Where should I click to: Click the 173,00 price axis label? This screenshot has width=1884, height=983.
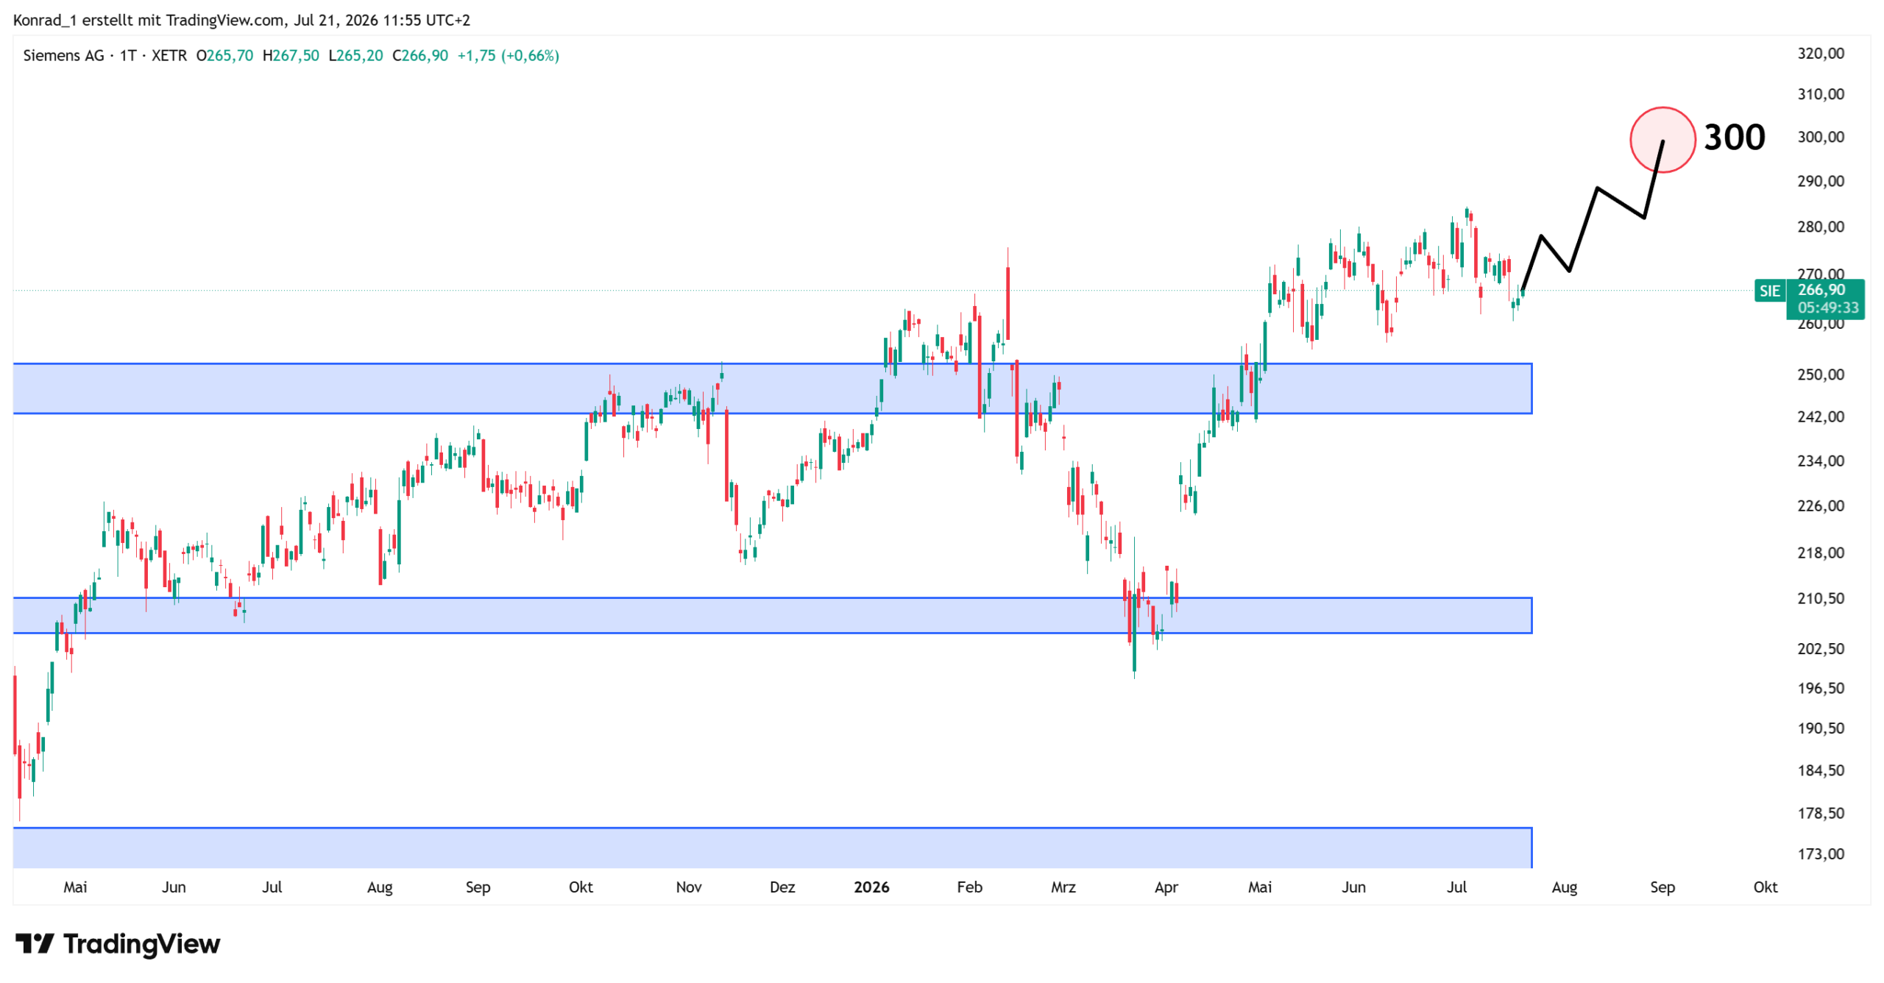coord(1820,854)
